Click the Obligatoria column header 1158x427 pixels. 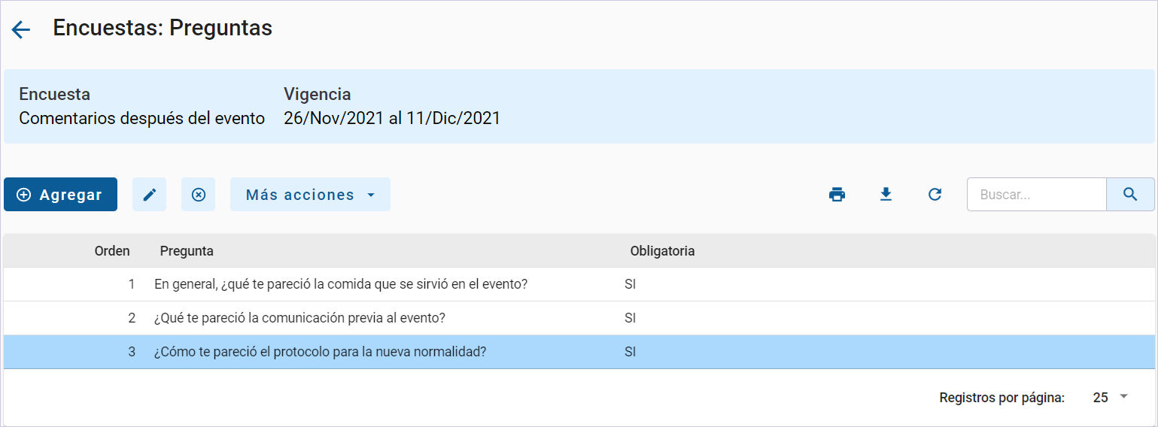coord(662,251)
